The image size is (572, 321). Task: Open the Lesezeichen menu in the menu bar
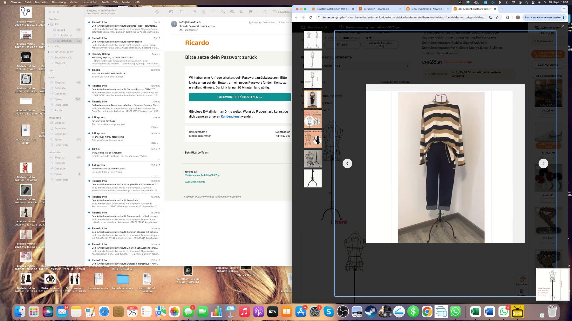tap(90, 2)
